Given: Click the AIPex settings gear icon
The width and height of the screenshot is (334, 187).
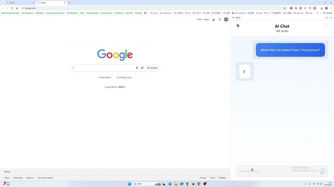Looking at the screenshot, I should [x=238, y=25].
